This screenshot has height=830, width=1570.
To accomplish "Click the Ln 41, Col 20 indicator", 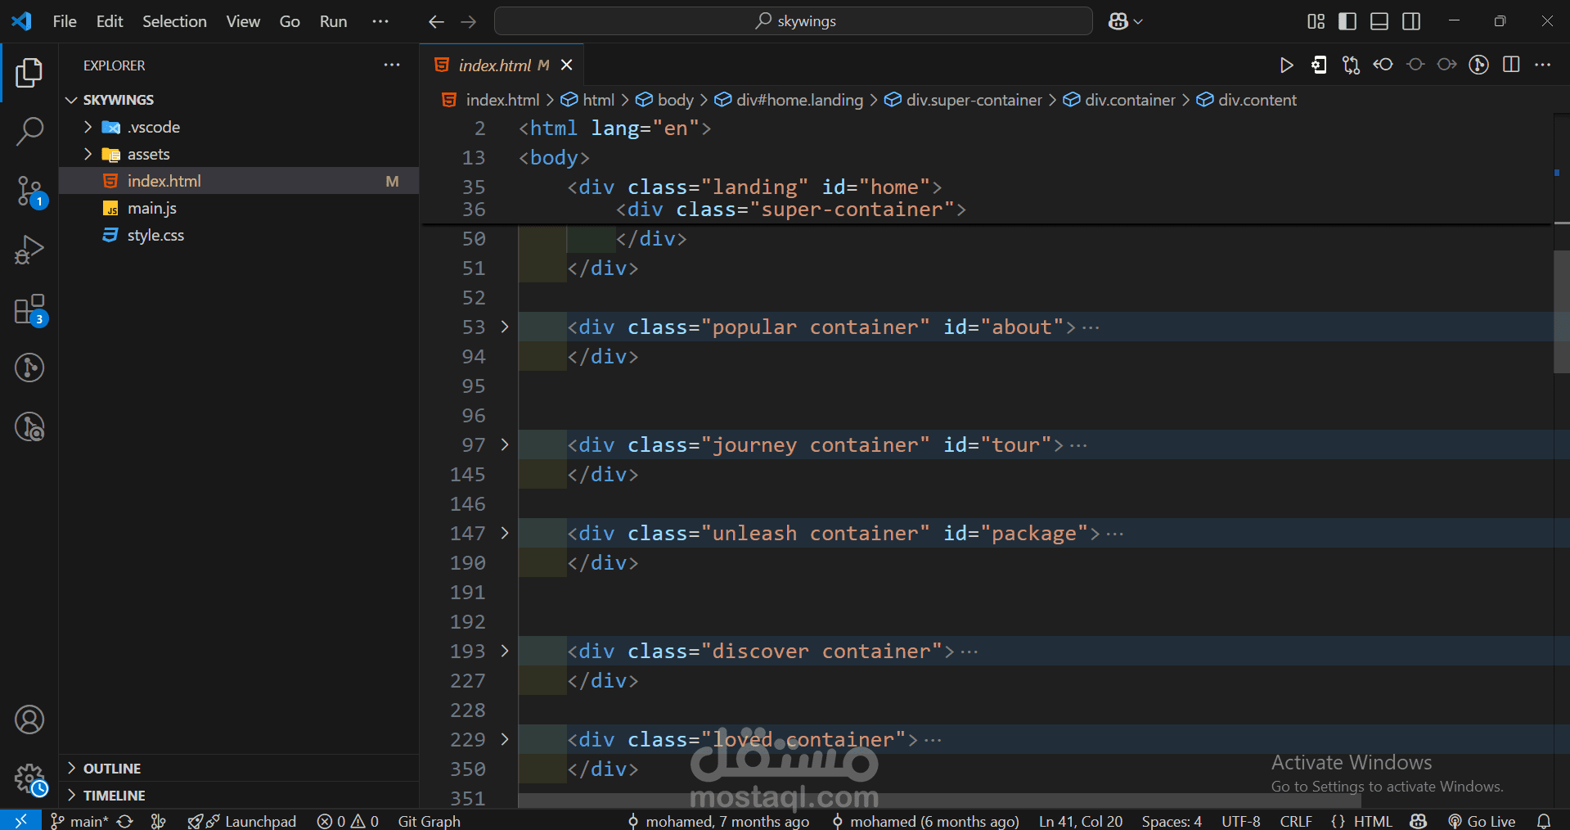I will click(x=1081, y=821).
